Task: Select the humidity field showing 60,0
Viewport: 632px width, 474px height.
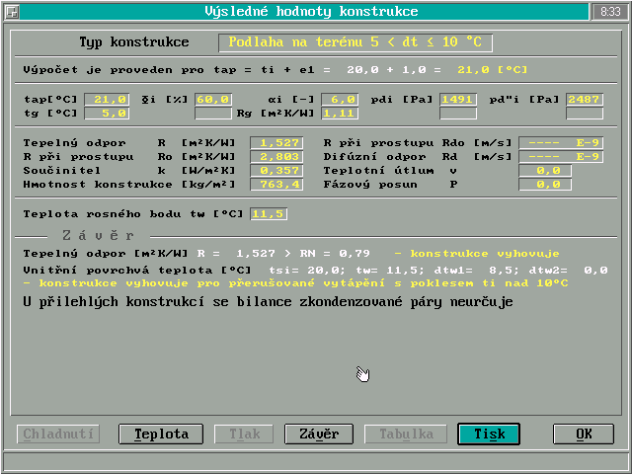Action: point(213,100)
